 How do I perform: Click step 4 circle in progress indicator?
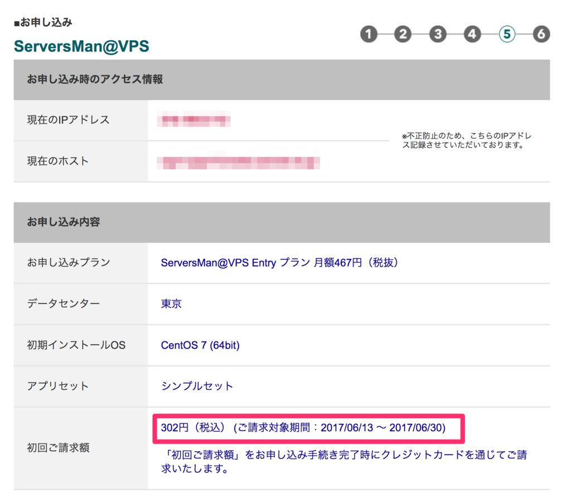[472, 34]
